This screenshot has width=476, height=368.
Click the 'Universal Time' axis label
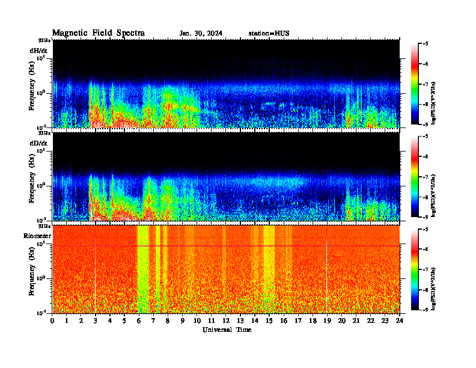227,330
